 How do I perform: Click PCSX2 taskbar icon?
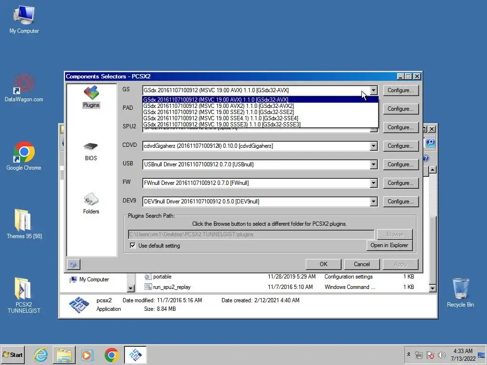pos(136,355)
